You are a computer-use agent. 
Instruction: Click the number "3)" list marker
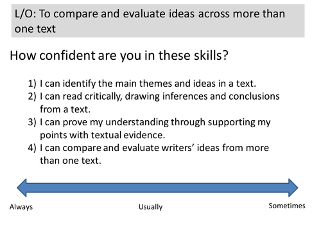pyautogui.click(x=32, y=122)
